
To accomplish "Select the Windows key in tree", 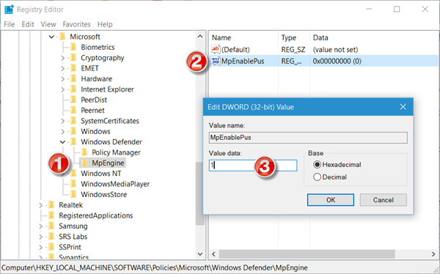I will pos(95,132).
